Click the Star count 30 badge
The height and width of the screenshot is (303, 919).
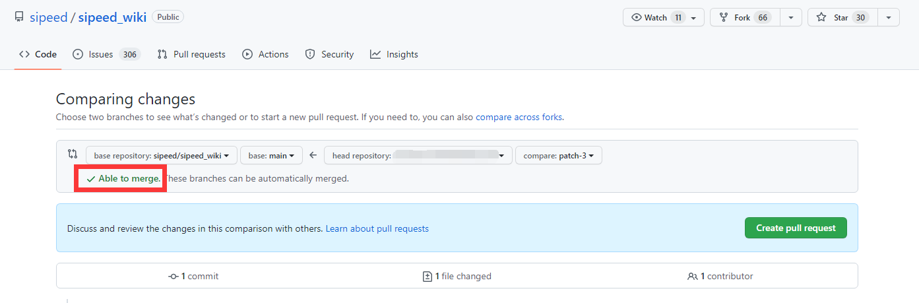[860, 18]
